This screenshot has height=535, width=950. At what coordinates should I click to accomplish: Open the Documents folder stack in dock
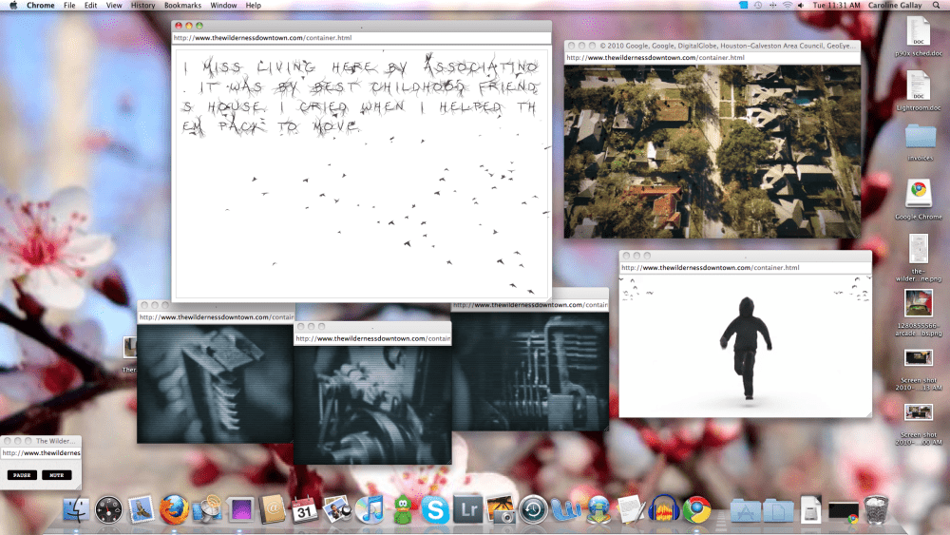[x=779, y=511]
